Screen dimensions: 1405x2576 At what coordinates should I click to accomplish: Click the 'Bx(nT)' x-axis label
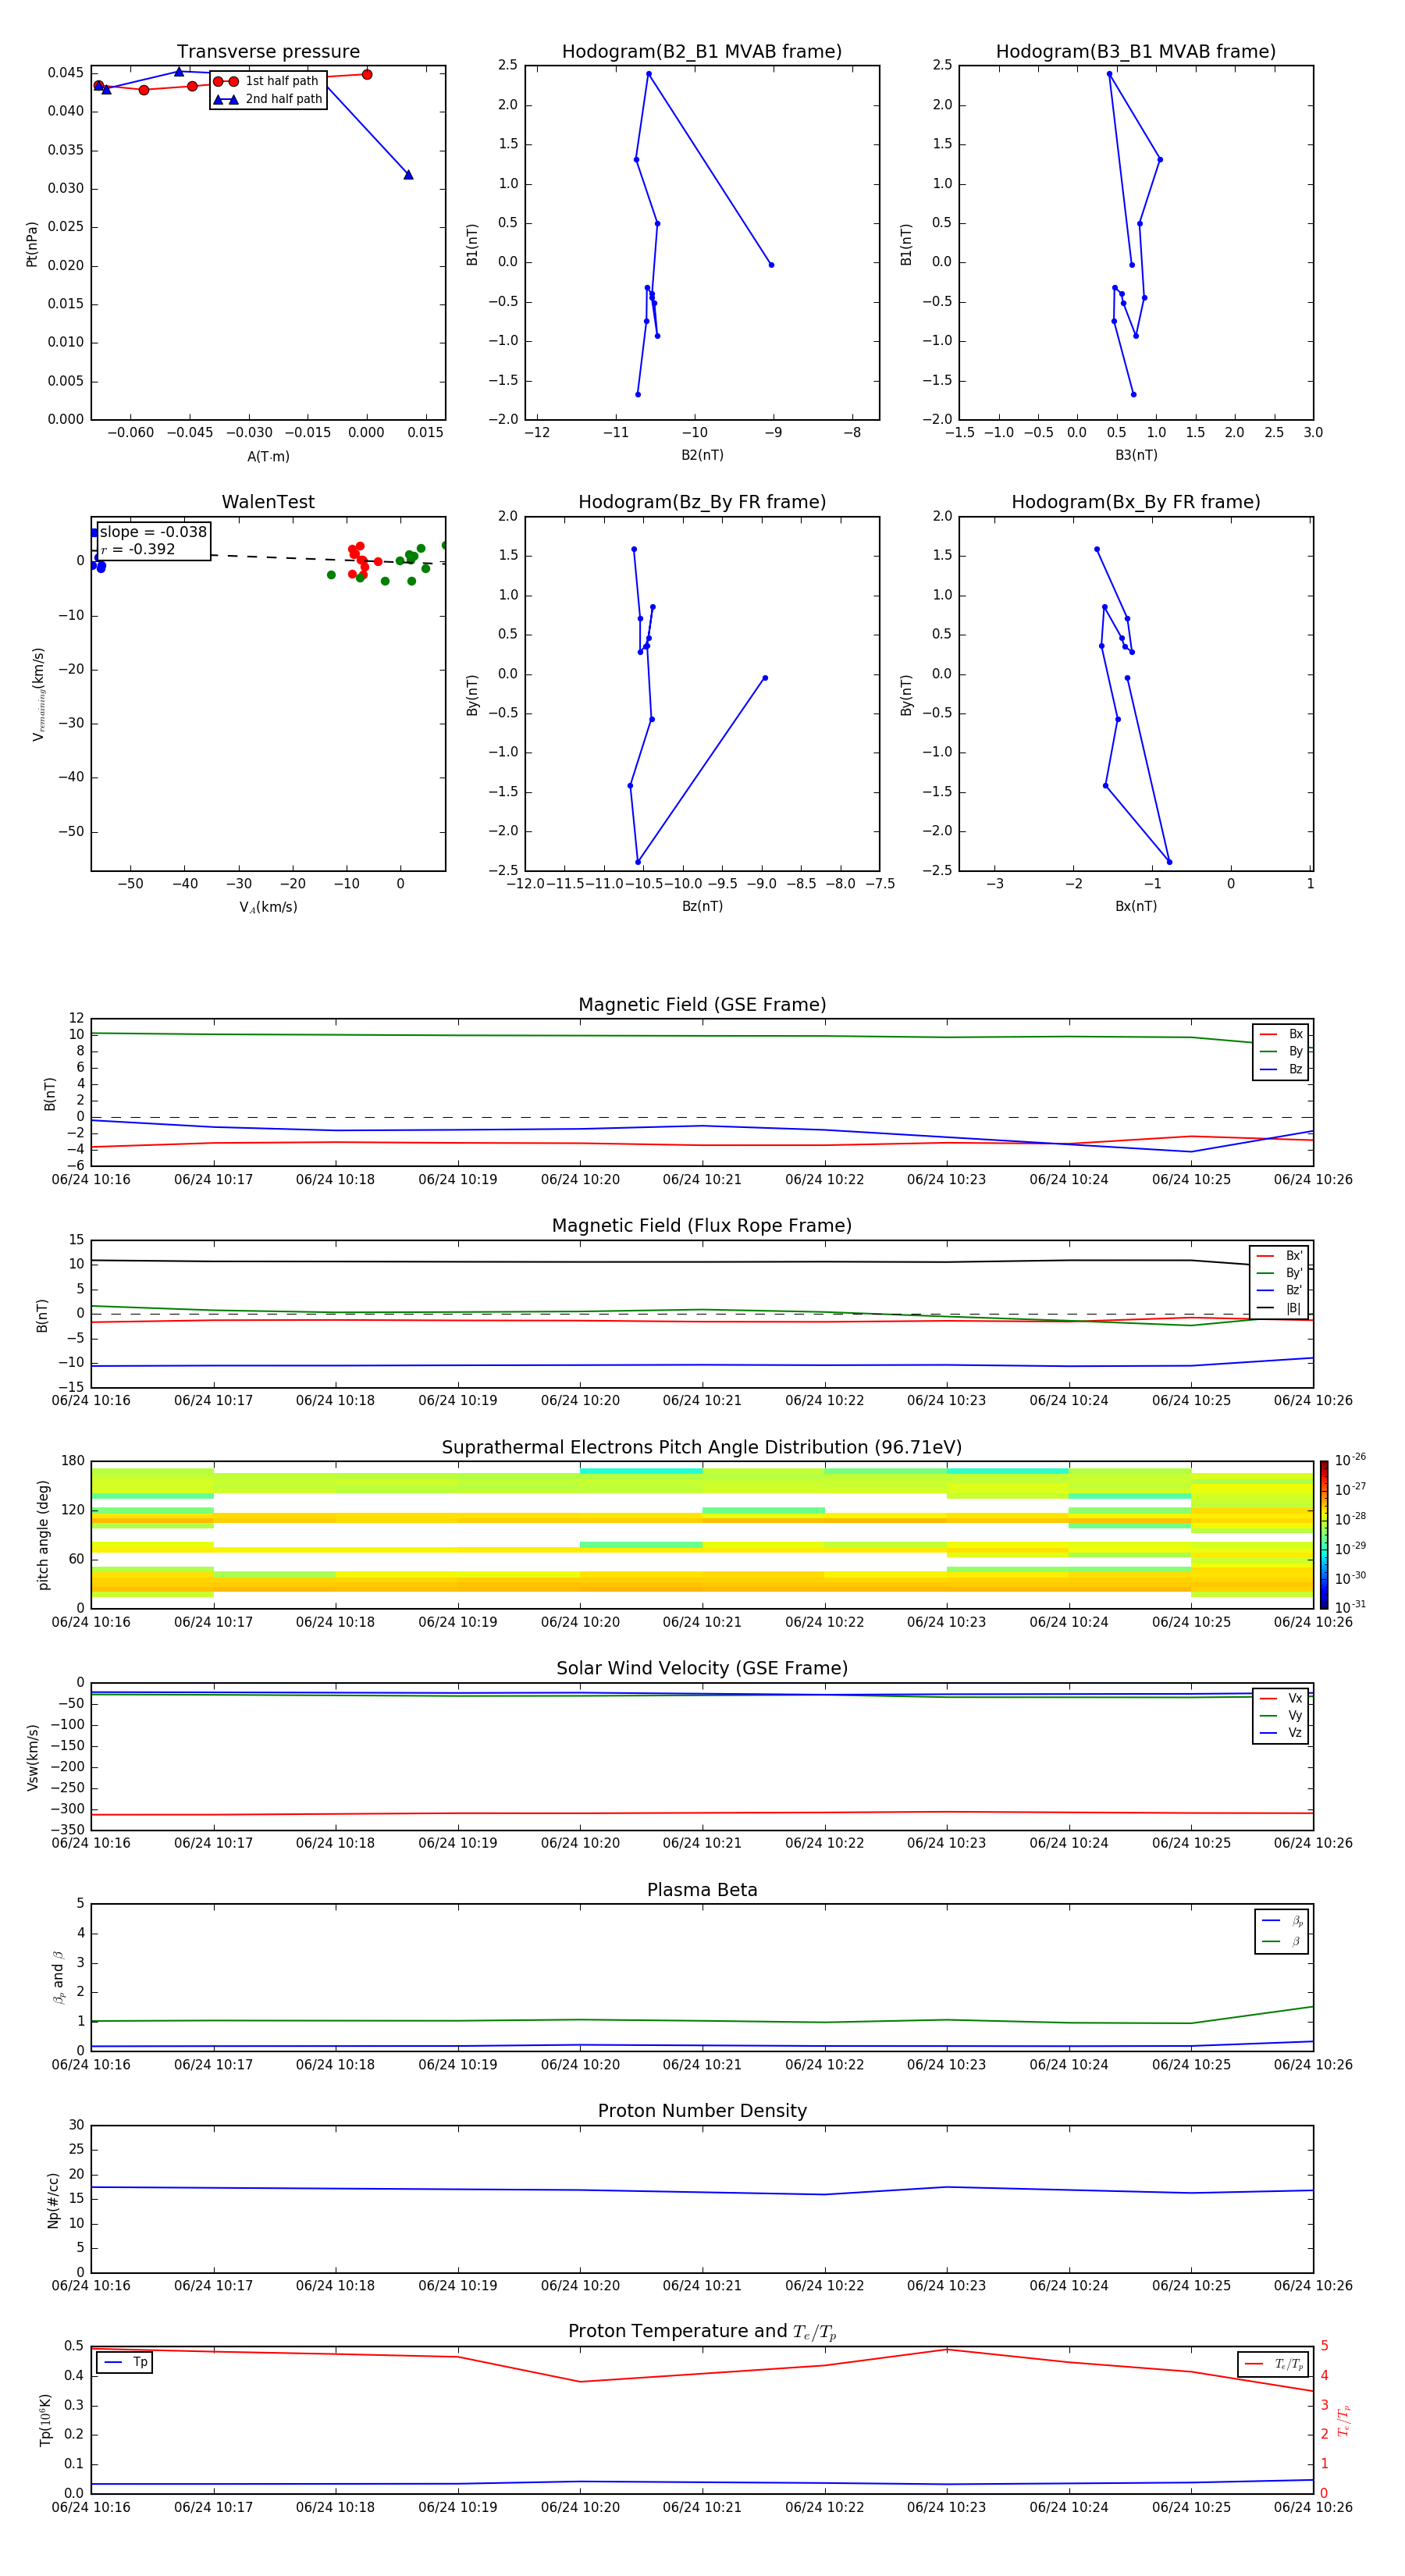click(1136, 906)
